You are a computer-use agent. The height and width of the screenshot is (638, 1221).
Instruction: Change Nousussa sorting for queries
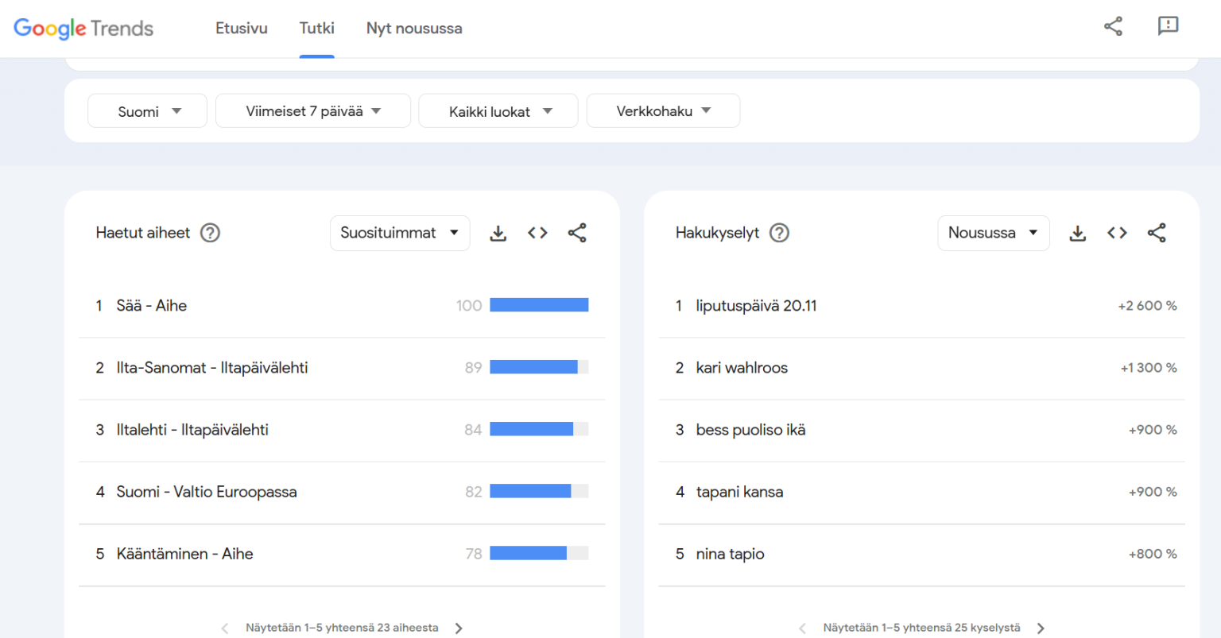pos(994,233)
